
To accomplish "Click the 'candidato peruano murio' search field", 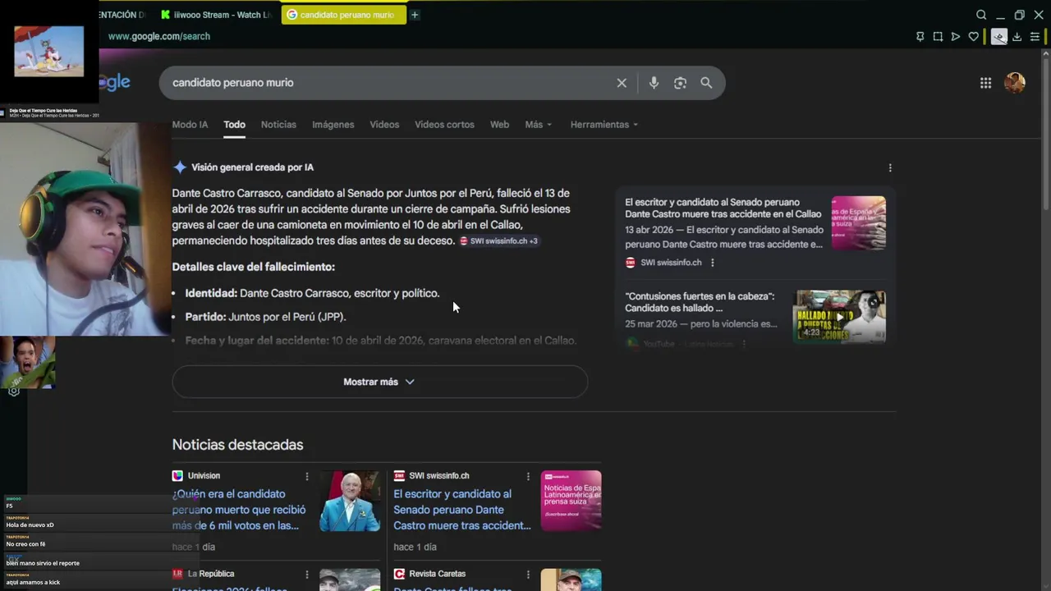I will (x=386, y=83).
